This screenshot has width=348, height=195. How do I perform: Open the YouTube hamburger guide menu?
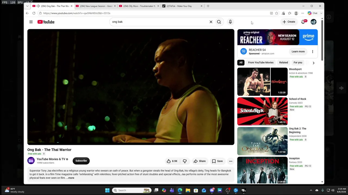pyautogui.click(x=31, y=22)
